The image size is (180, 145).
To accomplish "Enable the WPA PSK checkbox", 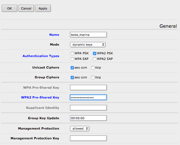I will click(72, 53).
